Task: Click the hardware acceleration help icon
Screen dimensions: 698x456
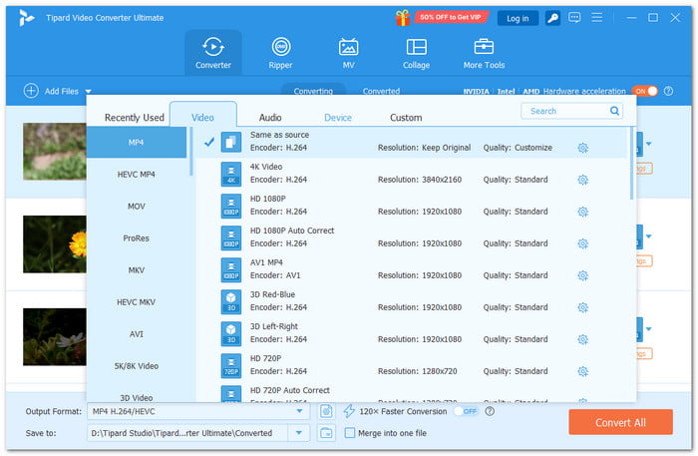Action: pyautogui.click(x=668, y=91)
